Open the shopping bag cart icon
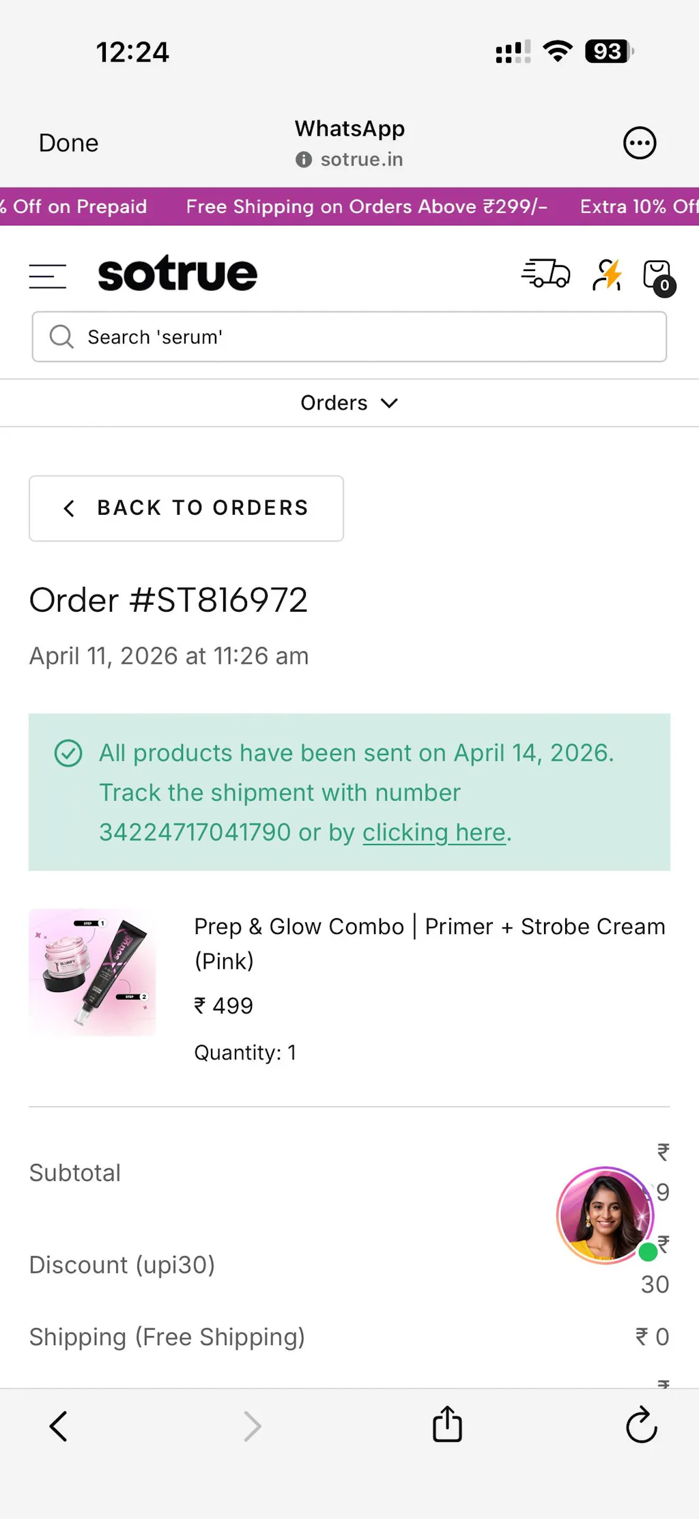This screenshot has height=1519, width=699. pyautogui.click(x=659, y=277)
